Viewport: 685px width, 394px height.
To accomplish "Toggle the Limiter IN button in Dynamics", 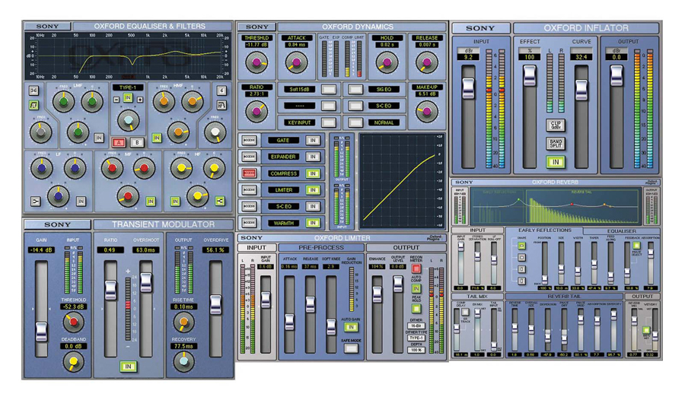I will point(313,190).
